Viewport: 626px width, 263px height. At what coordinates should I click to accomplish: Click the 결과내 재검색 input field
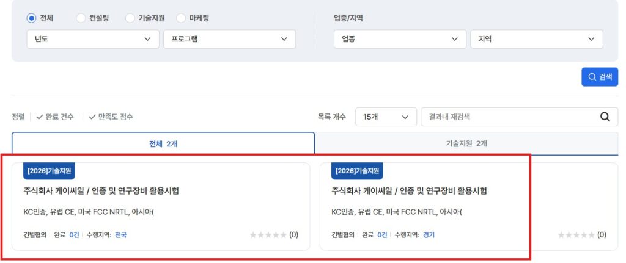pyautogui.click(x=507, y=117)
